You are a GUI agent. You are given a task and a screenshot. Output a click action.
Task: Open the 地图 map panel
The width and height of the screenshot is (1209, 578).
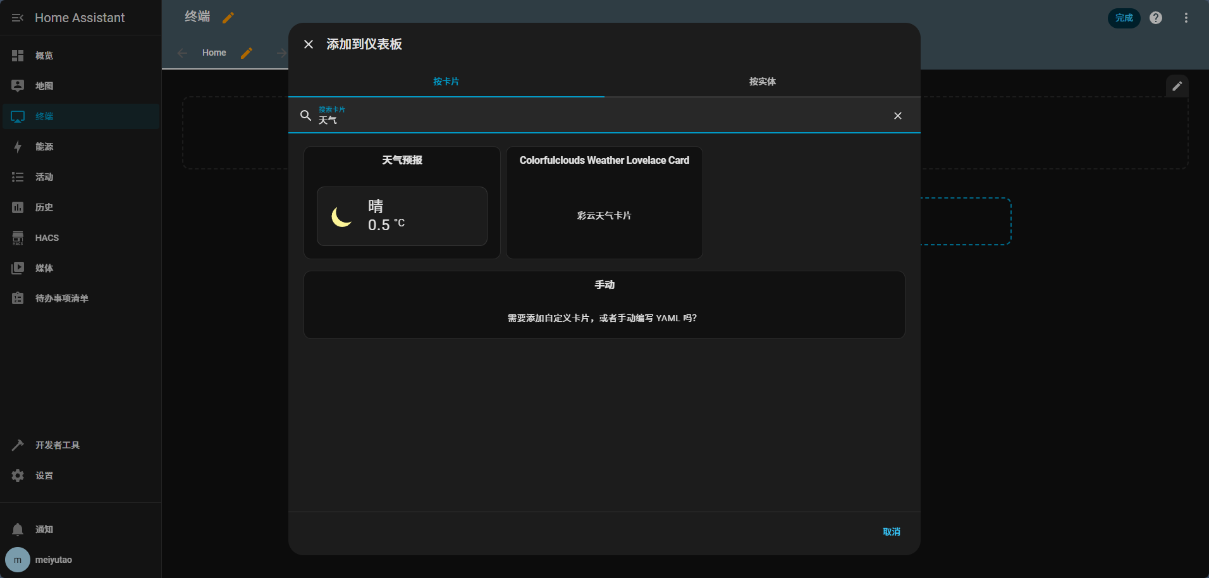[44, 86]
